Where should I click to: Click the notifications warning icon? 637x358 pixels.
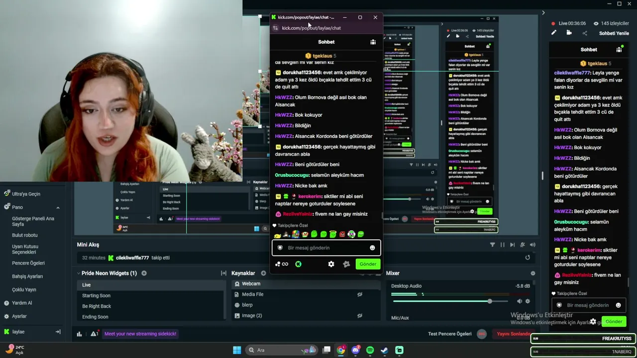coord(94,334)
